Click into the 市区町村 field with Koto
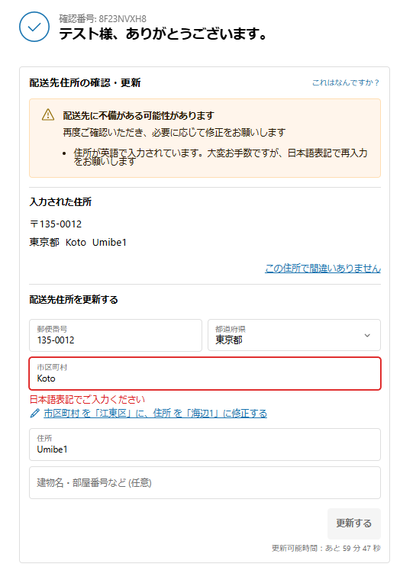The width and height of the screenshot is (400, 567). [205, 373]
